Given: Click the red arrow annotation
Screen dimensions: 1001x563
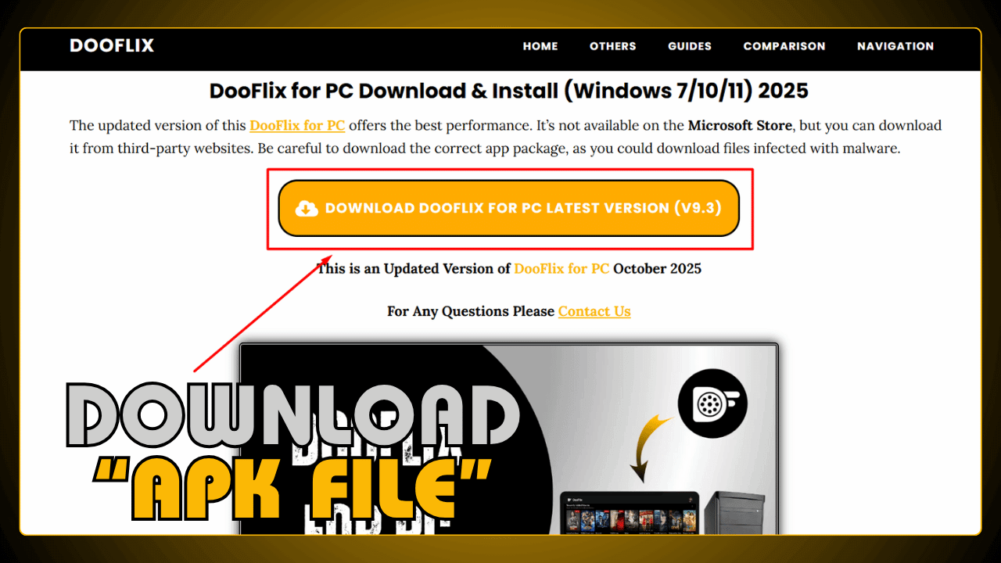Looking at the screenshot, I should 264,313.
